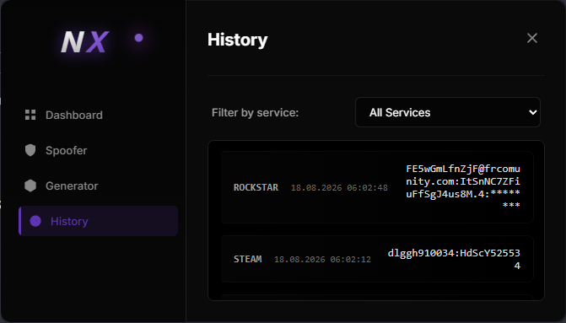Click the Generator hexagon icon

tap(30, 186)
